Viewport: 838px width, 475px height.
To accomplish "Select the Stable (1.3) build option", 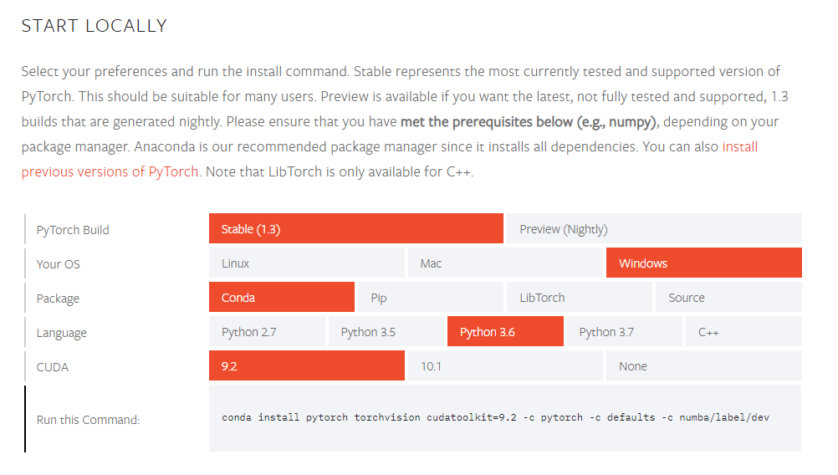I will [x=356, y=228].
